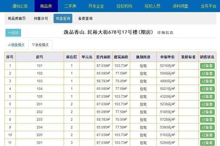The height and width of the screenshot is (146, 220).
Task: Click the 建筑面积 column header
Action: (121, 57)
